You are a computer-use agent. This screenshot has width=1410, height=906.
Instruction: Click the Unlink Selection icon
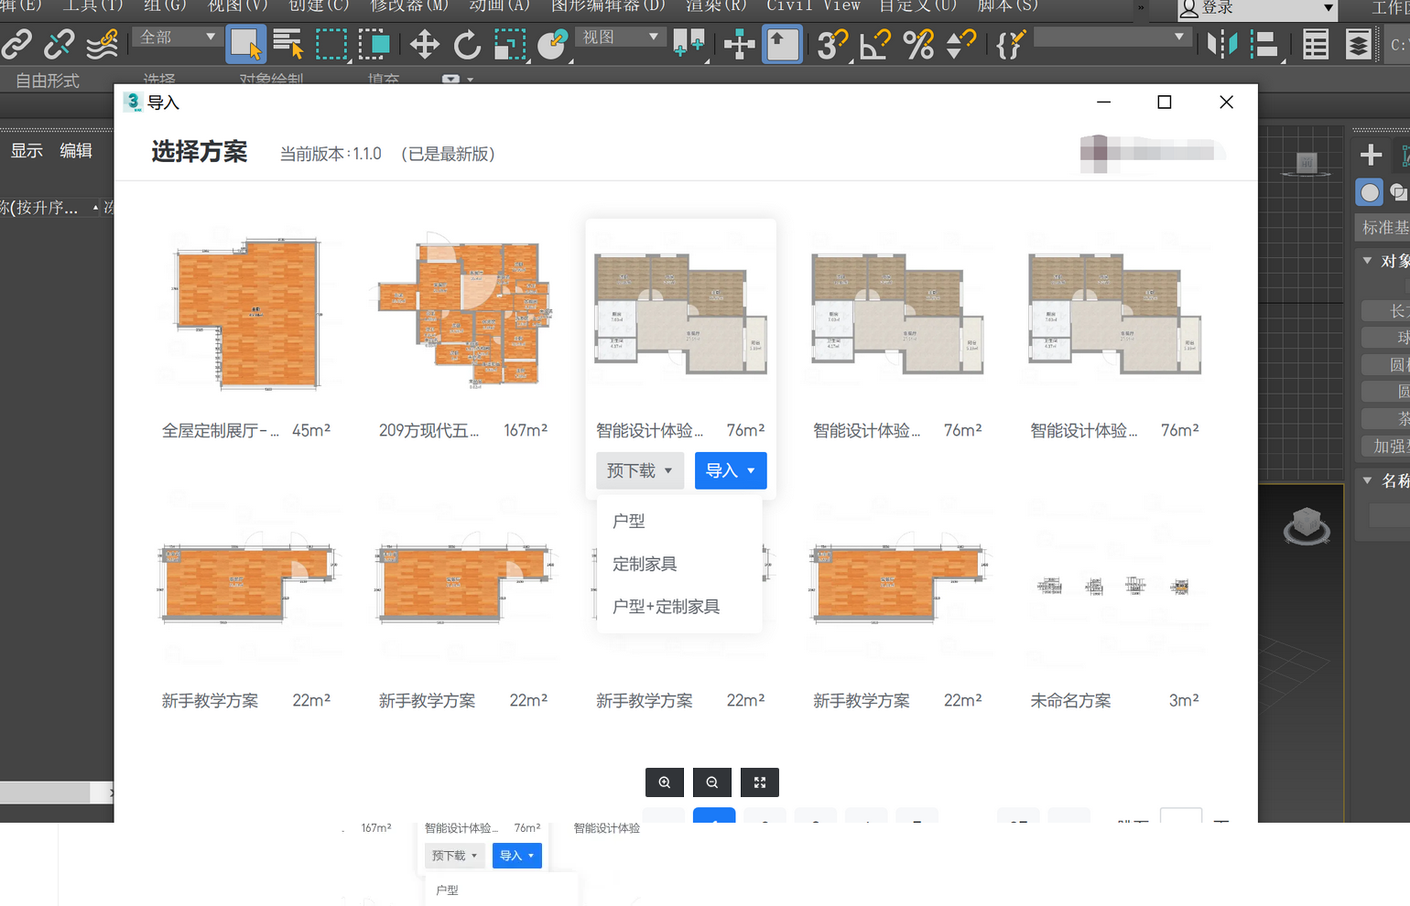[60, 44]
